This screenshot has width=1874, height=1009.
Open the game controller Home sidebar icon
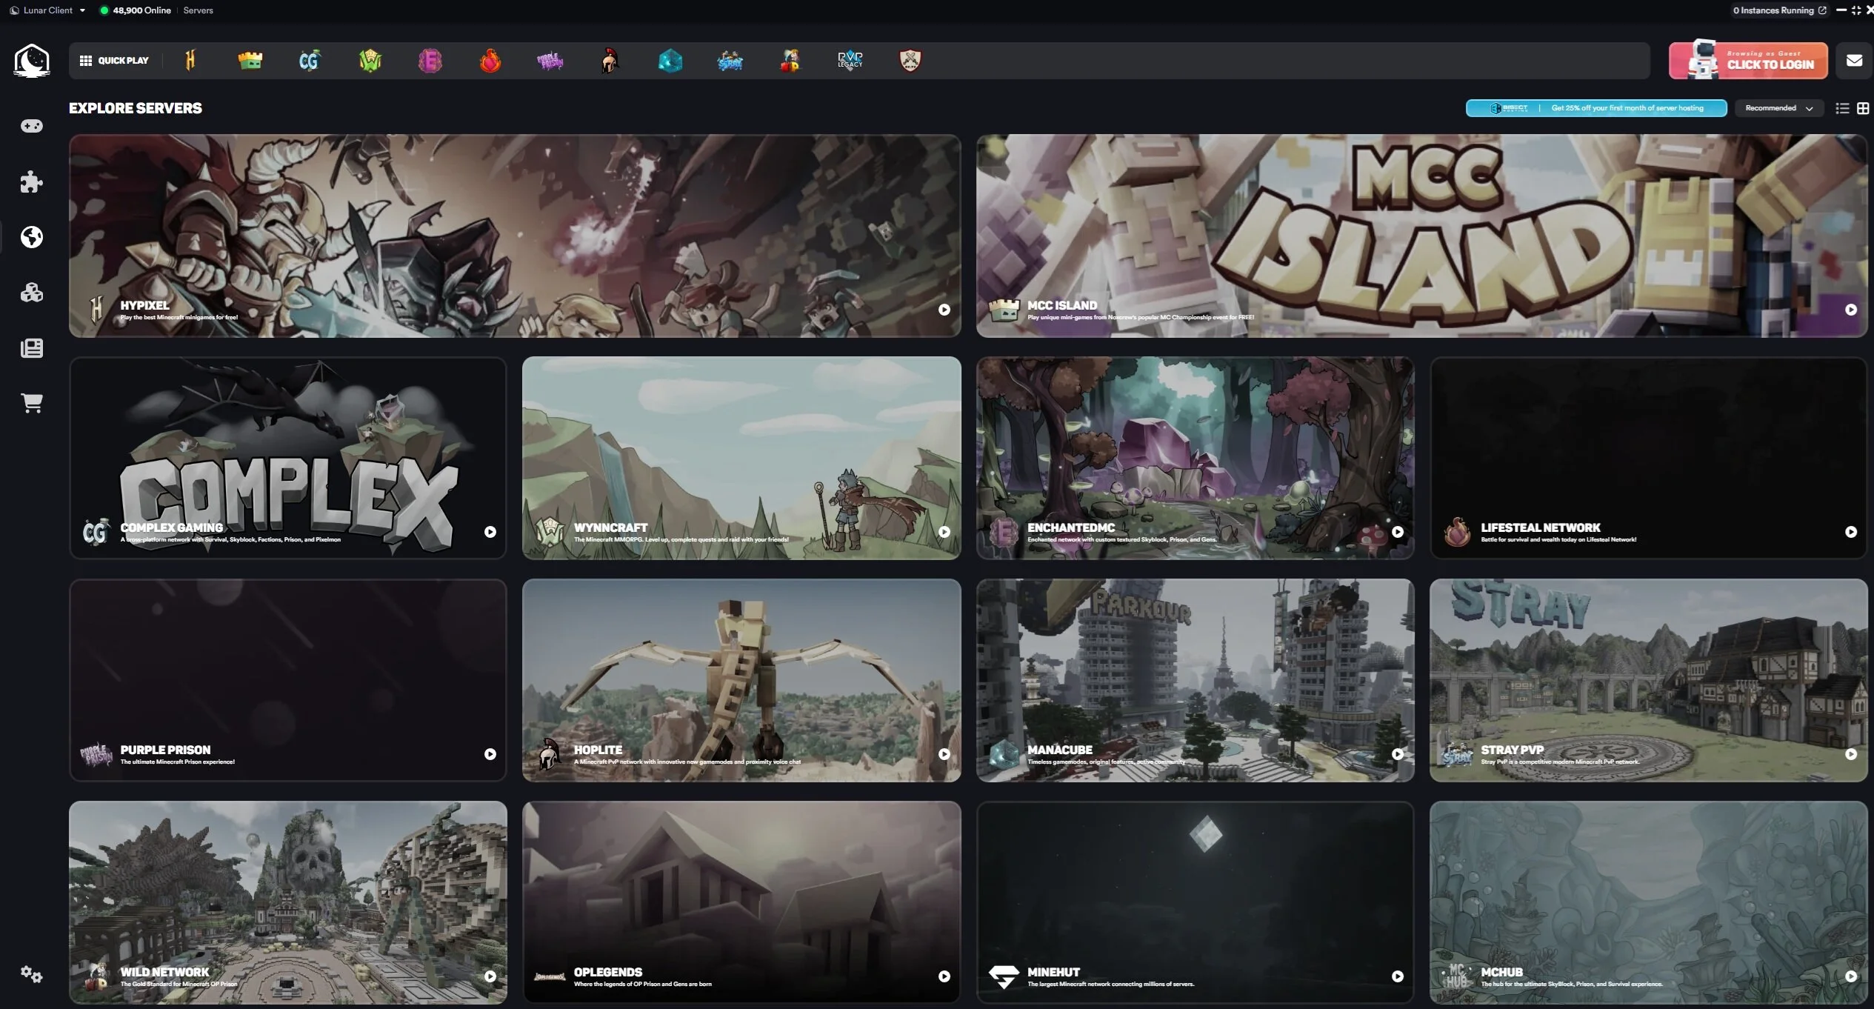tap(31, 126)
